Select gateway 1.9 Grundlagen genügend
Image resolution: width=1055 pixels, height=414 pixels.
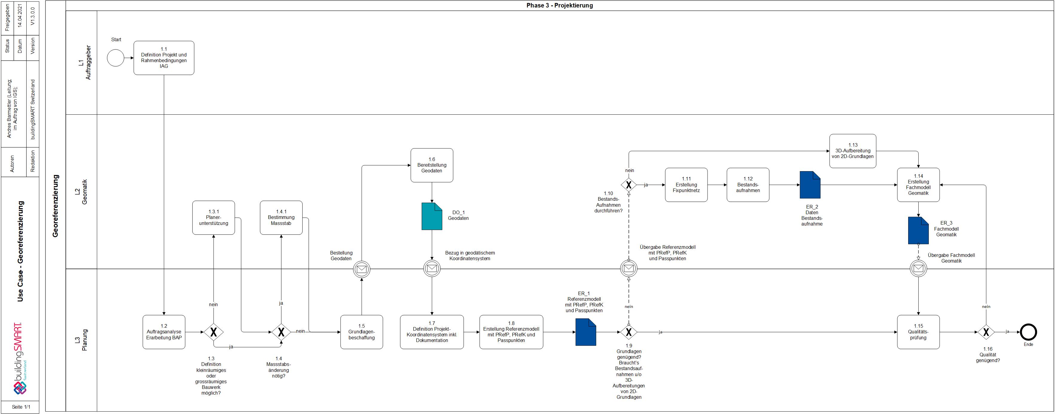coord(629,332)
